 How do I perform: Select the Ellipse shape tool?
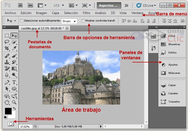tap(14, 89)
